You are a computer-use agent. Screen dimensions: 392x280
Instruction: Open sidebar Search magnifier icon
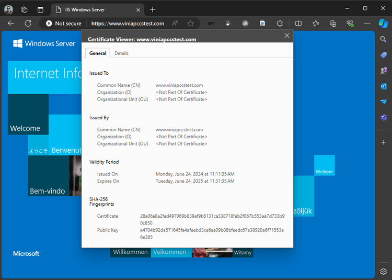383,39
